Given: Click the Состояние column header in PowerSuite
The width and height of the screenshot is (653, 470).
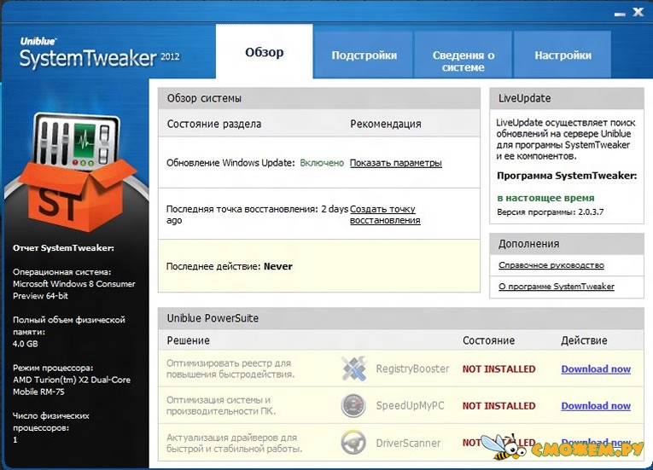Looking at the screenshot, I should coord(488,340).
